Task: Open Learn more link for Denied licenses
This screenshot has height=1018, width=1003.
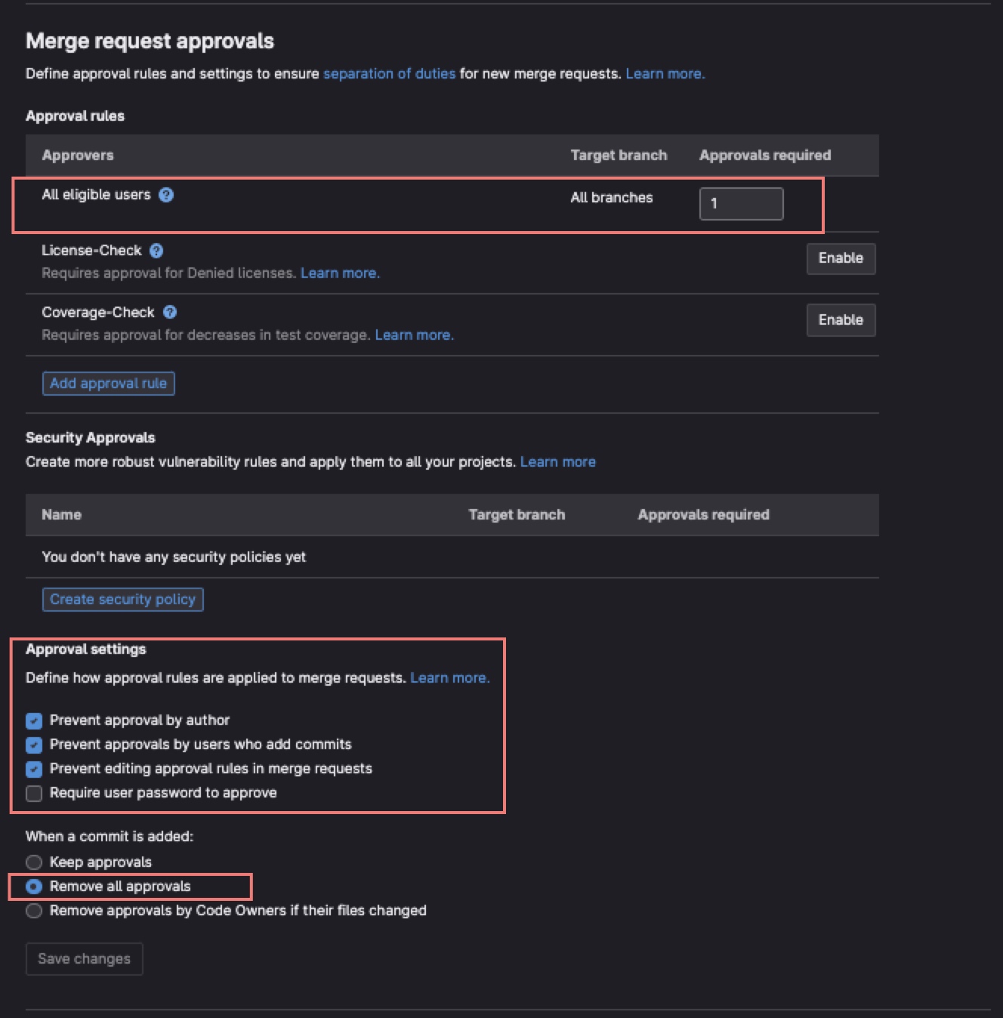Action: point(340,273)
